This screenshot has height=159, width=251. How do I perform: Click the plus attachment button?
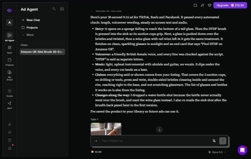click(x=96, y=141)
